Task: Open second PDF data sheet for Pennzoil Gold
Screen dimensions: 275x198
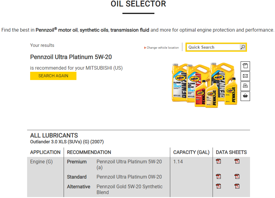Action: pyautogui.click(x=237, y=186)
